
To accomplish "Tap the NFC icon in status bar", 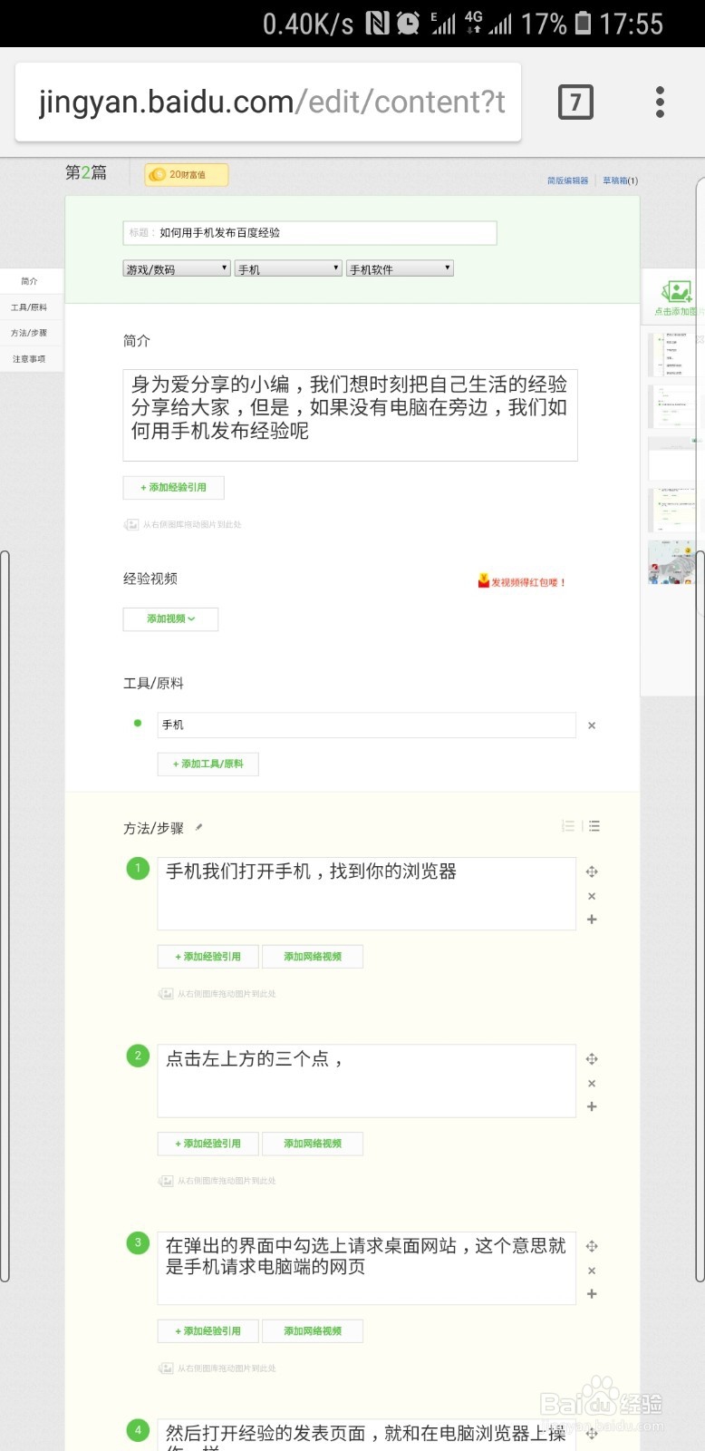I will (x=377, y=23).
